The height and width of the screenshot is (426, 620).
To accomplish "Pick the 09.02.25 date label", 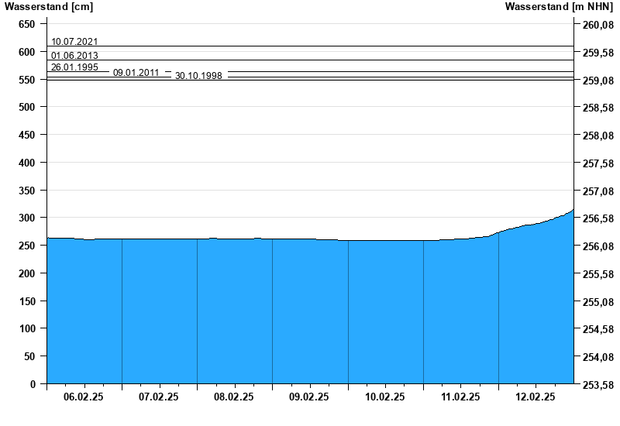I will pyautogui.click(x=309, y=397).
